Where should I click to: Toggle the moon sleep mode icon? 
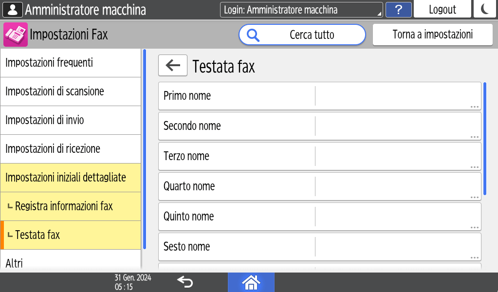(x=484, y=10)
